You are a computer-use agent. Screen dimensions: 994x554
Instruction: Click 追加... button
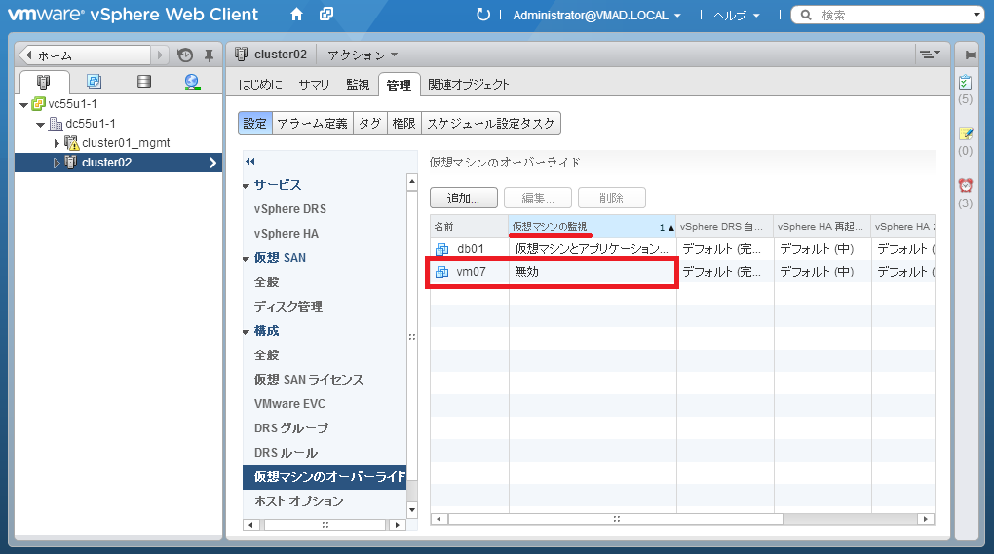click(464, 199)
